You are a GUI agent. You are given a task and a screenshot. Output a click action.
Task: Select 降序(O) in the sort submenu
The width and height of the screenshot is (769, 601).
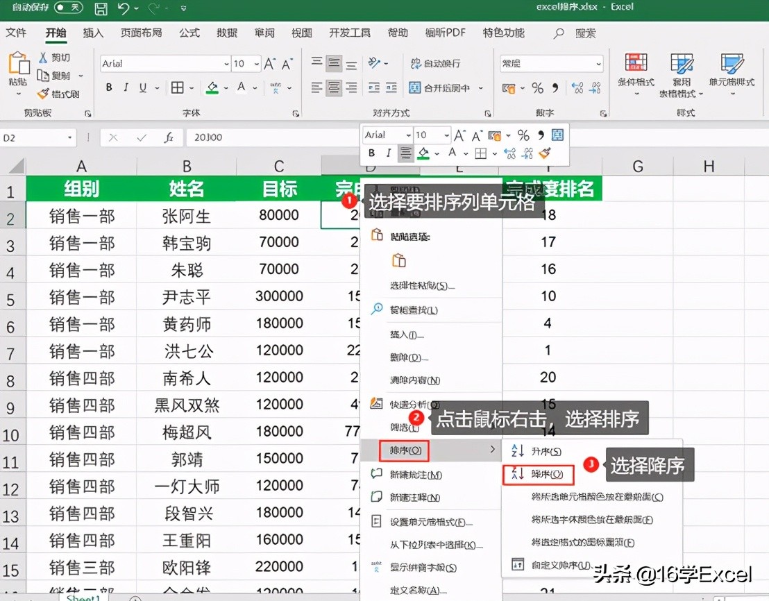pyautogui.click(x=547, y=474)
